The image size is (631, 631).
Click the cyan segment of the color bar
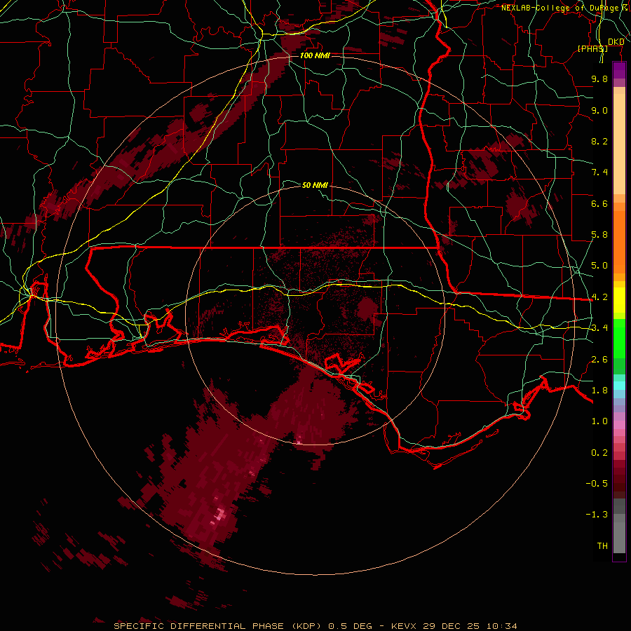pyautogui.click(x=619, y=386)
